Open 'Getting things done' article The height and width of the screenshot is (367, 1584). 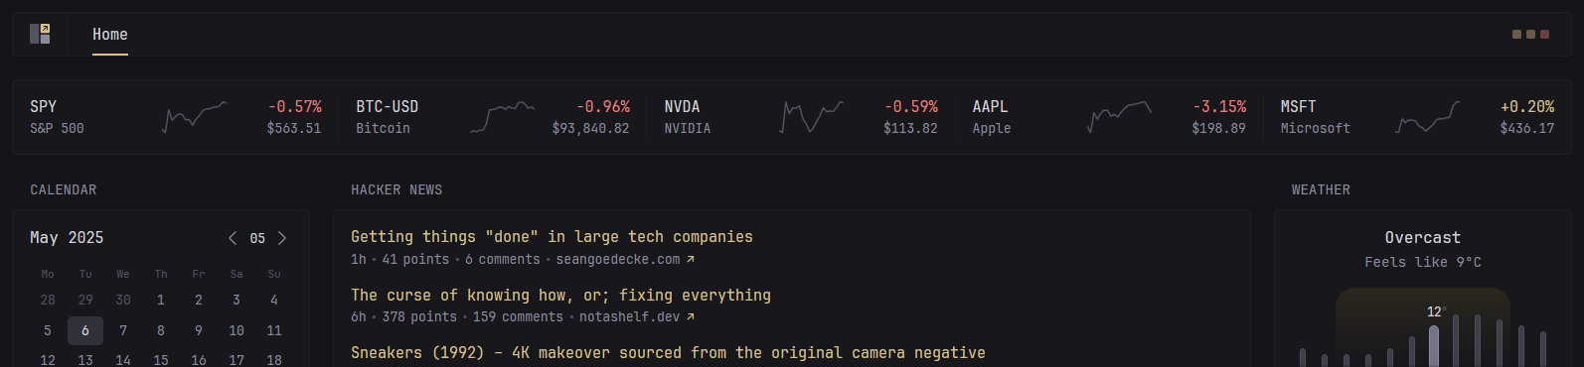pyautogui.click(x=552, y=237)
